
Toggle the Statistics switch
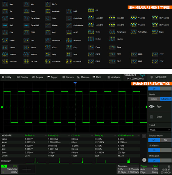pyautogui.click(x=160, y=150)
